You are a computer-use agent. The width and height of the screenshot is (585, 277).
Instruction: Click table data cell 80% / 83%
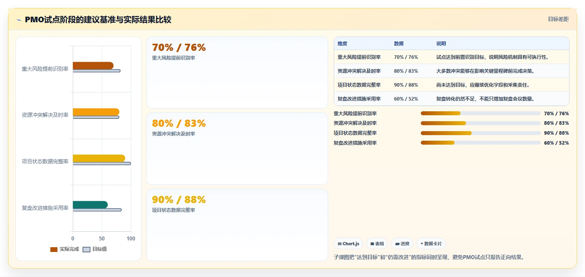coord(406,71)
